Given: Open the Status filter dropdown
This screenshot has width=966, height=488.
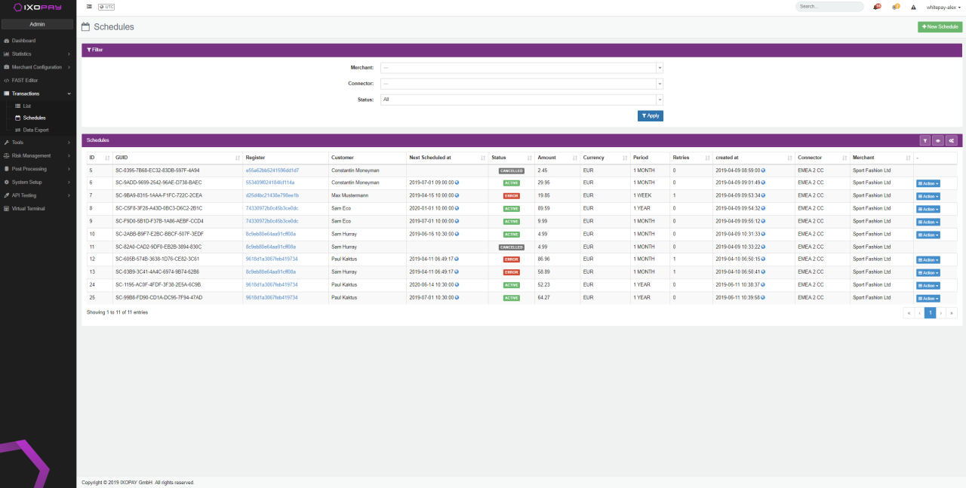Looking at the screenshot, I should pyautogui.click(x=521, y=99).
